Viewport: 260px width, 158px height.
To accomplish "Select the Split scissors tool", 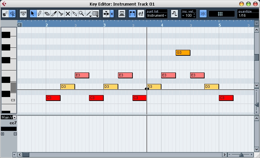I will [x=61, y=14].
